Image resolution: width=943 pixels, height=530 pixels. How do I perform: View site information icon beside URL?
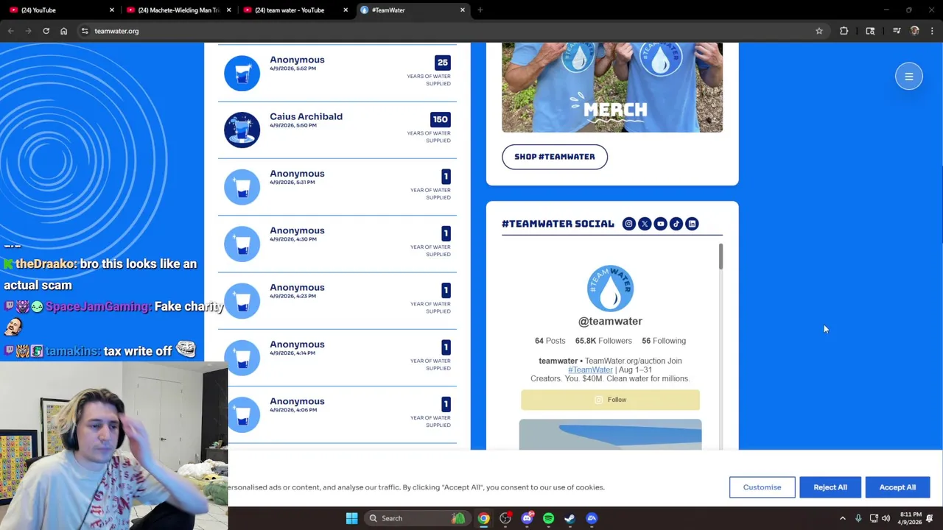click(x=85, y=31)
